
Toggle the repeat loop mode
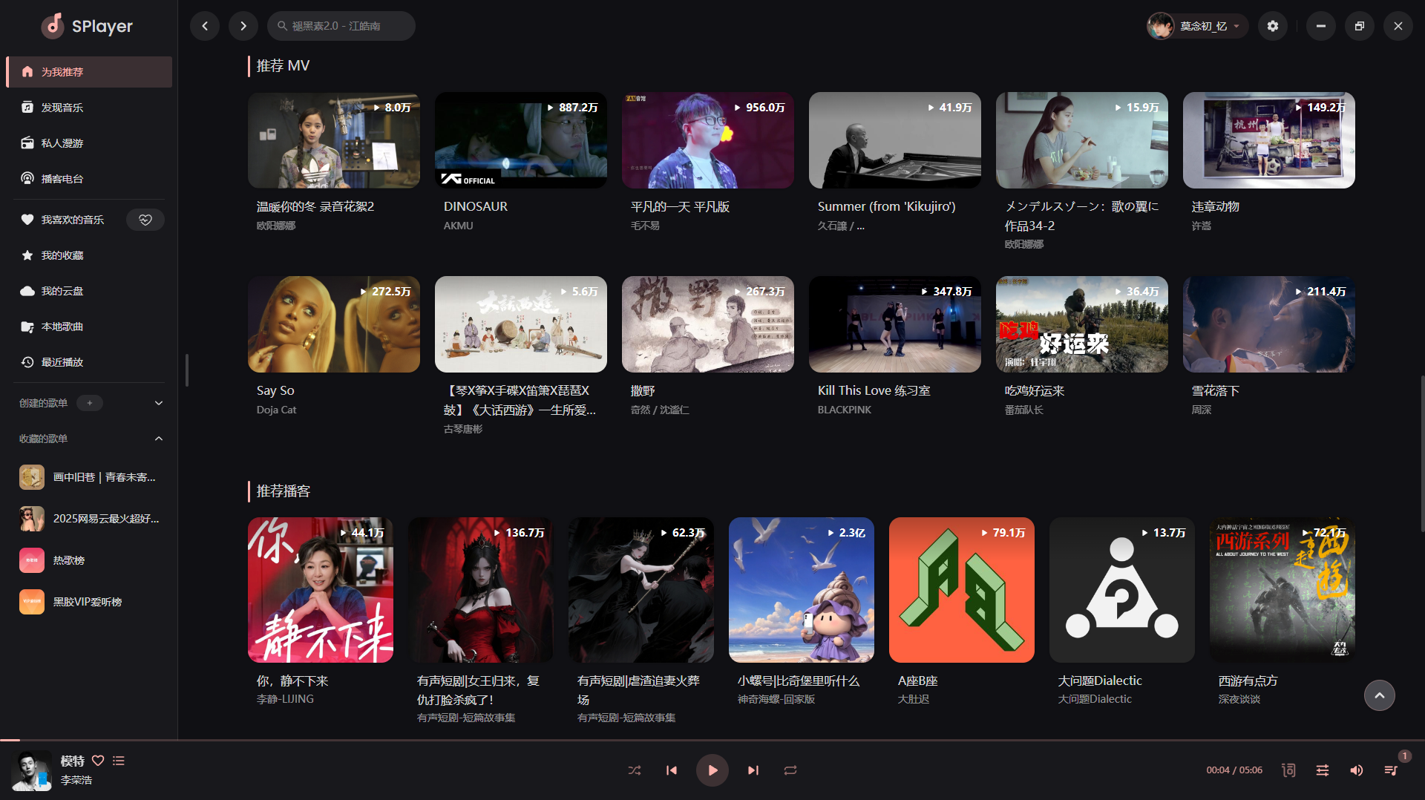click(790, 770)
